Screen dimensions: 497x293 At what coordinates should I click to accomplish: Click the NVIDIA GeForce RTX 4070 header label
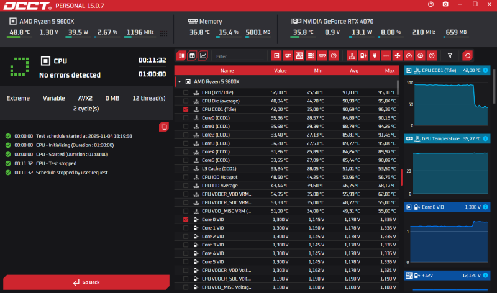[338, 22]
